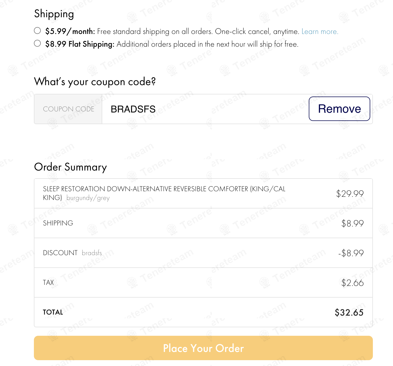Click the grey COUPON CODE label box

tap(68, 109)
